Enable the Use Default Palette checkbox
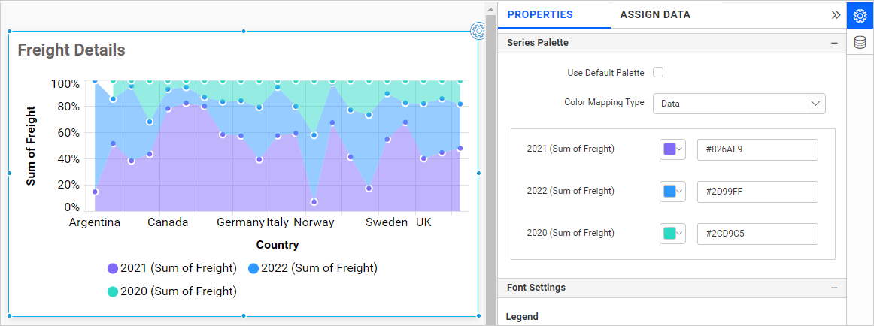Screen dimensions: 874x326 pyautogui.click(x=658, y=72)
